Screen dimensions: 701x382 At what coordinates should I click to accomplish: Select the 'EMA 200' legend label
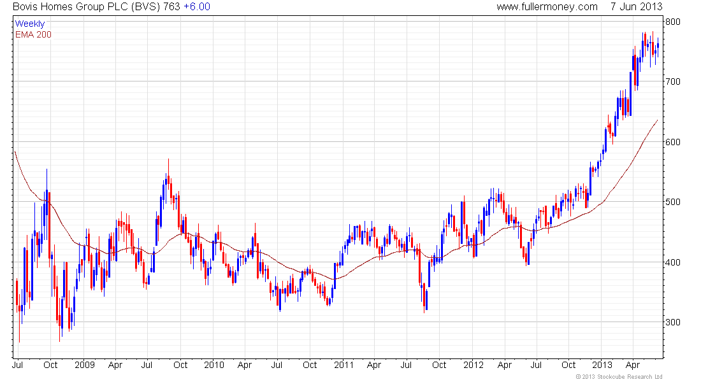(34, 34)
